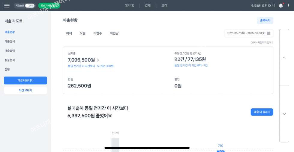Expand the 00시~자정까지 집계 setting
The image size is (294, 152).
(262, 42)
